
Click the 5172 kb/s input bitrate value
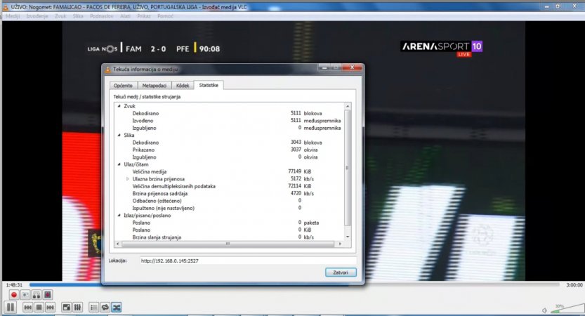pyautogui.click(x=302, y=178)
